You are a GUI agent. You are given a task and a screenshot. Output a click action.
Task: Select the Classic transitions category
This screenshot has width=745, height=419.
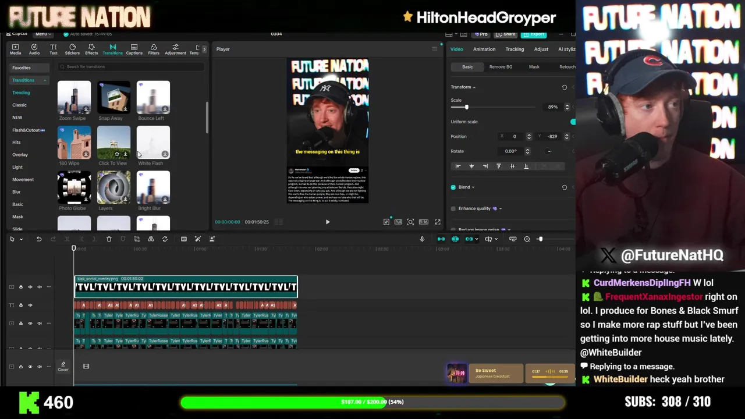20,105
